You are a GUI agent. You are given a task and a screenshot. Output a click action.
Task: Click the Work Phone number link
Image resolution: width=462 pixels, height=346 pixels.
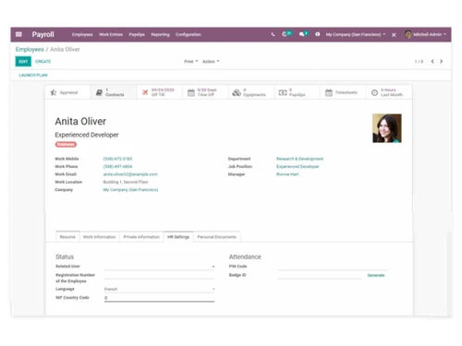point(117,166)
